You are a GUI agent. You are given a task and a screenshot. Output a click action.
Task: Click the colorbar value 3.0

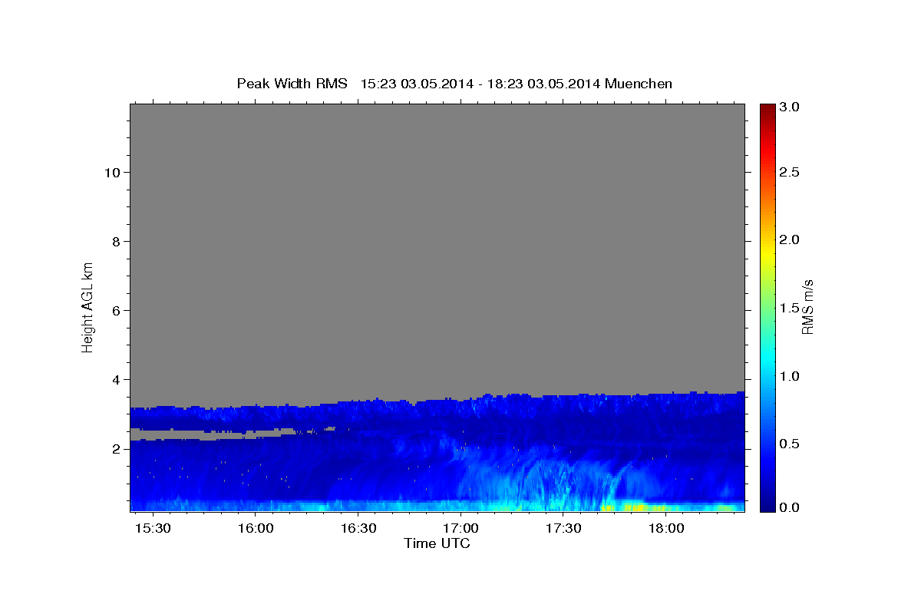click(x=791, y=107)
